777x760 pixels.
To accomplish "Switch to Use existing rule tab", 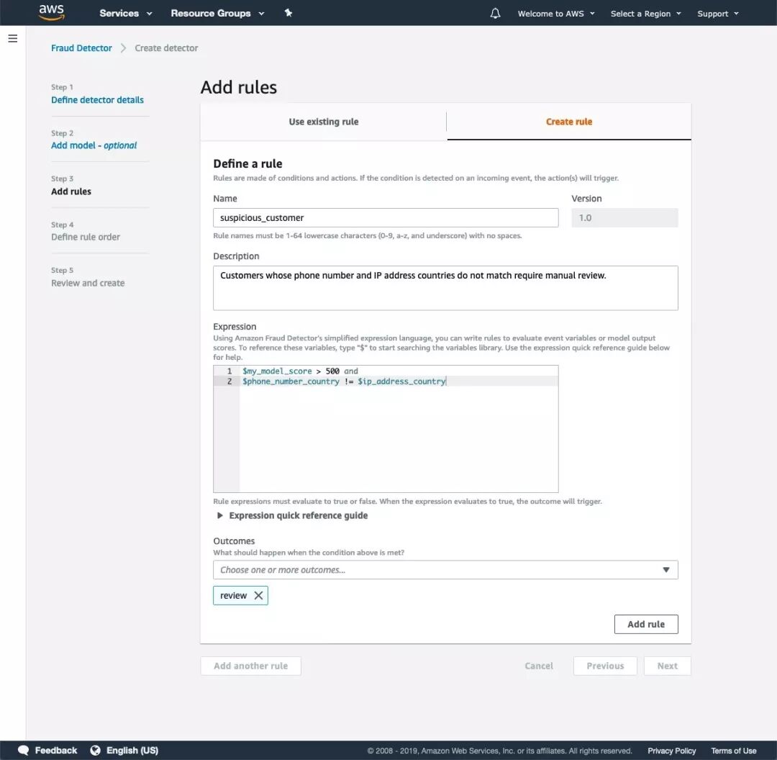I will (x=324, y=122).
